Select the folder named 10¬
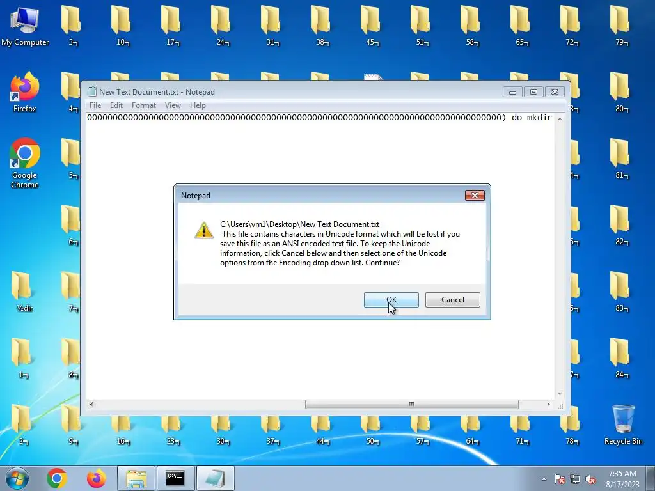Screen dimensions: 655x491 [122, 25]
